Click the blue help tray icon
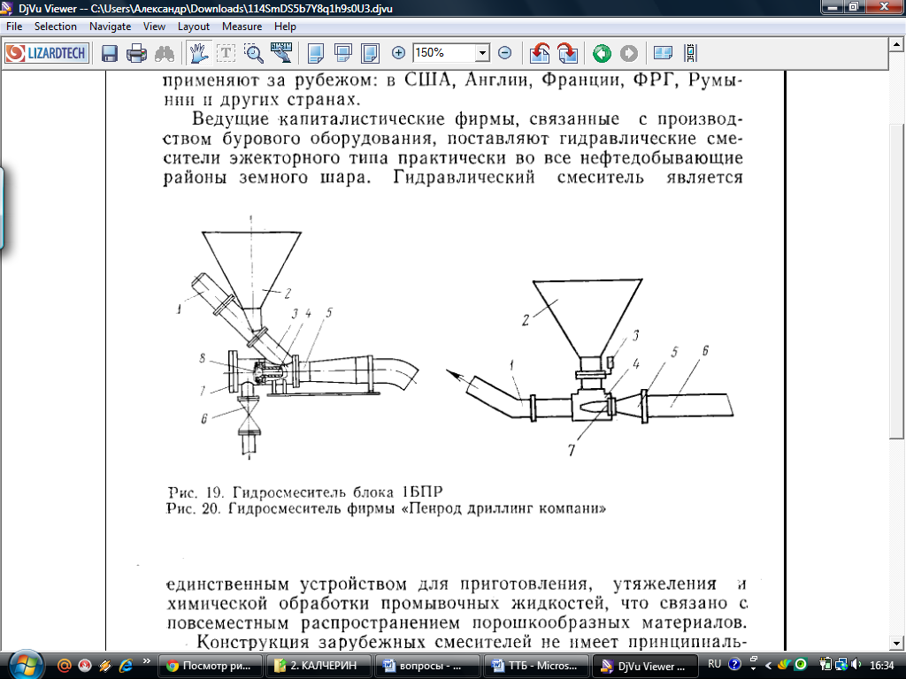 tap(733, 665)
